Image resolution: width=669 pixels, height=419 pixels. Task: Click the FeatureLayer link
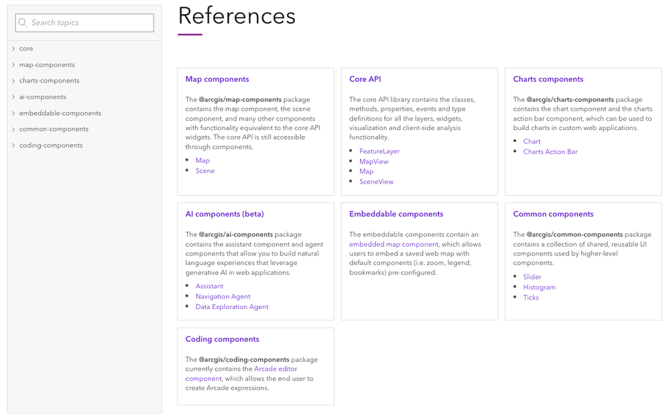click(x=379, y=151)
